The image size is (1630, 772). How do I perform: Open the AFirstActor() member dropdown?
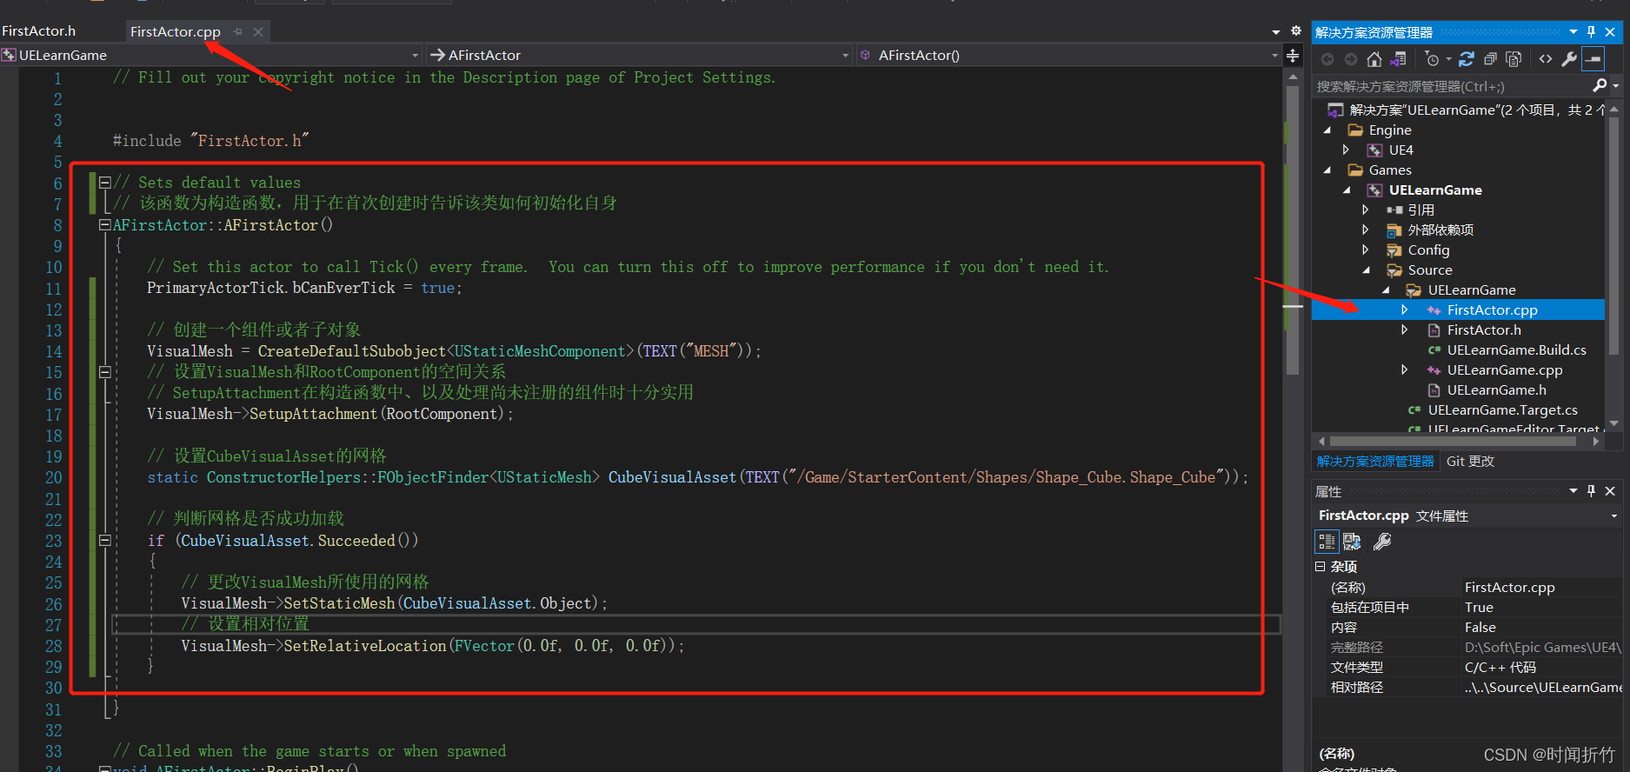tap(1275, 55)
